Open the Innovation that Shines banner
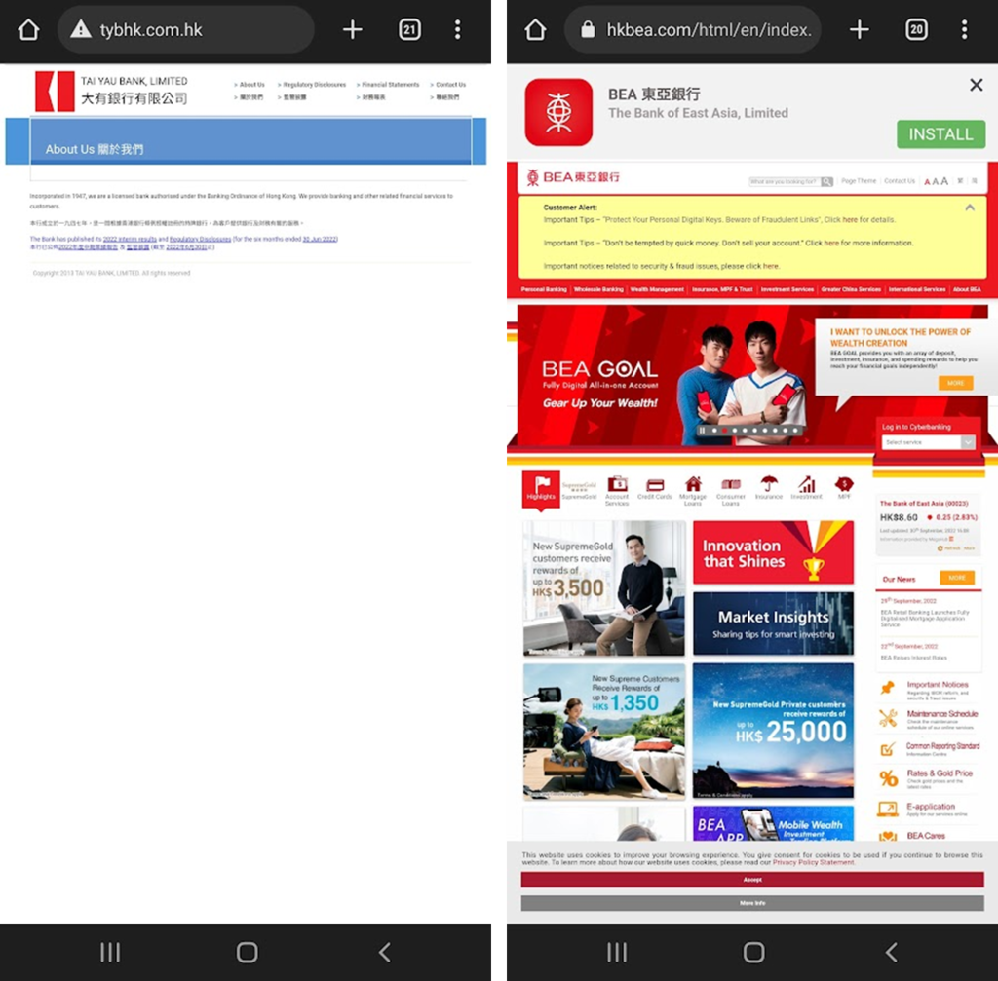 point(773,552)
